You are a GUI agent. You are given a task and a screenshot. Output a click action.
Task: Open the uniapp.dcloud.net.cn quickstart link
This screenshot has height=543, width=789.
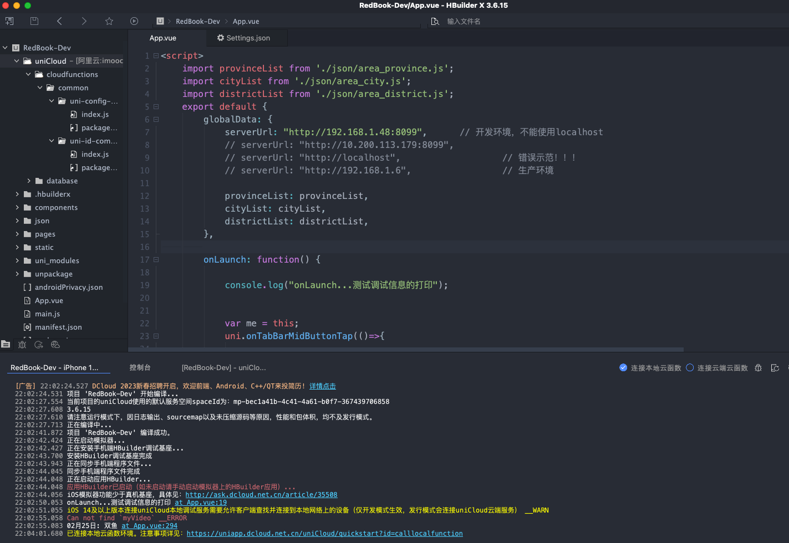(x=325, y=534)
